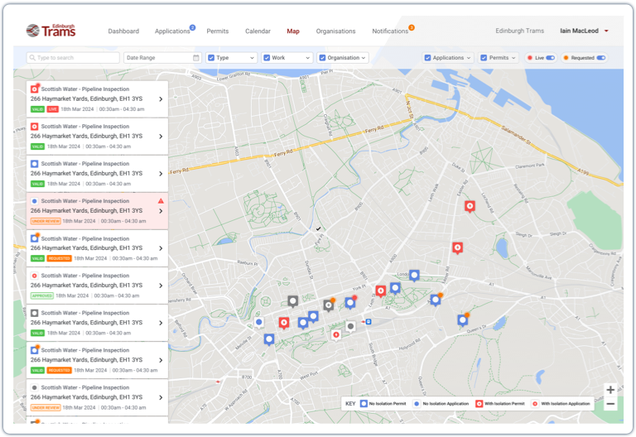Uncheck the Type filter checkbox
This screenshot has height=437, width=636.
[211, 58]
